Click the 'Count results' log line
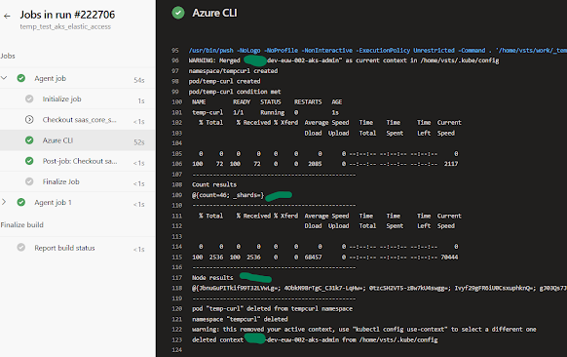The height and width of the screenshot is (357, 567). point(214,184)
